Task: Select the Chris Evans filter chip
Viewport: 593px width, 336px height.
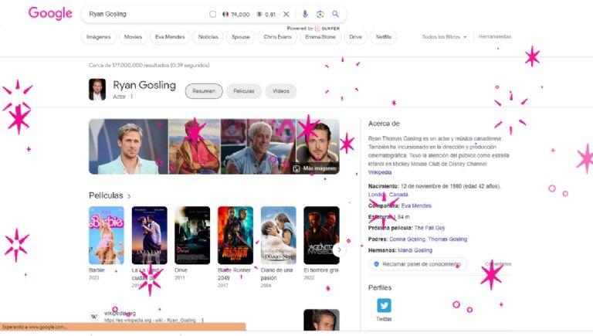Action: 278,37
